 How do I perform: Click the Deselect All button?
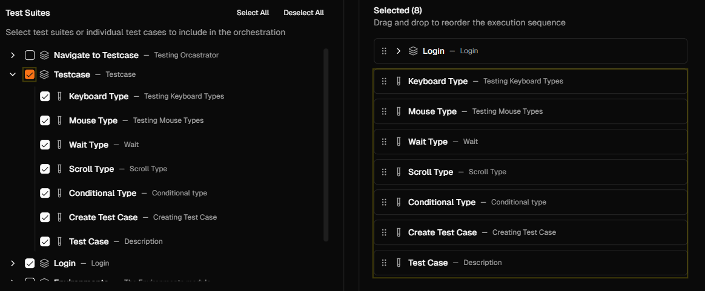(x=303, y=13)
